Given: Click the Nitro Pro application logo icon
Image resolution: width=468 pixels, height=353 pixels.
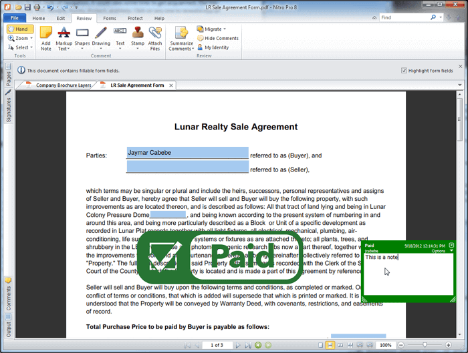Looking at the screenshot, I should point(7,7).
